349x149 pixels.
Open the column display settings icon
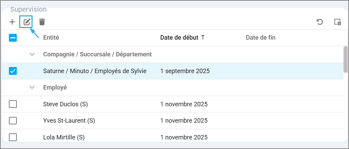pyautogui.click(x=338, y=22)
